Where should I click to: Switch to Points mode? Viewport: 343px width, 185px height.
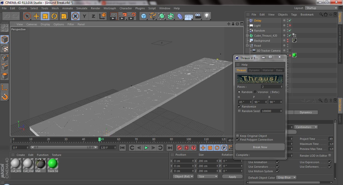(x=5, y=58)
